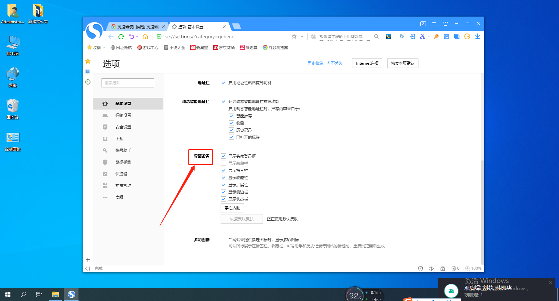Expand the undo-close-tab dropdown arrow
The width and height of the screenshot is (559, 301).
point(137,36)
